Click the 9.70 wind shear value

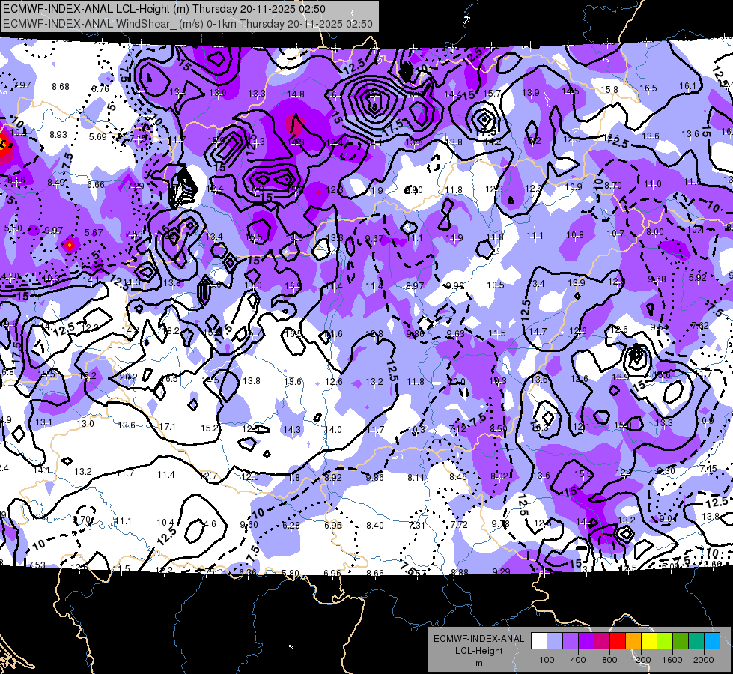(82, 519)
